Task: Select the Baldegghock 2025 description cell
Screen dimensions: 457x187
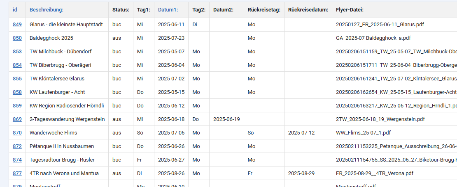Action: pyautogui.click(x=51, y=38)
